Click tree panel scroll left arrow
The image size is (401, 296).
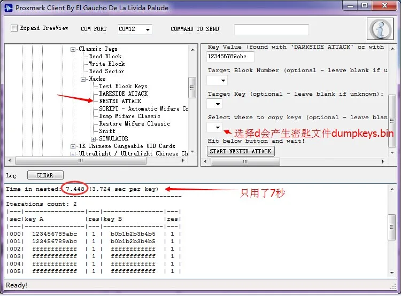coord(10,160)
